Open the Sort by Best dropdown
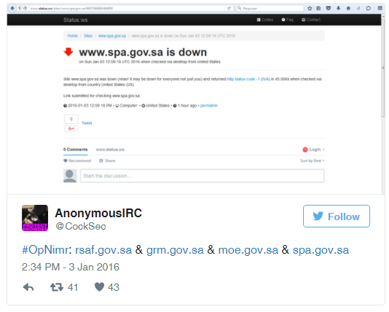389x312 pixels. click(x=312, y=160)
